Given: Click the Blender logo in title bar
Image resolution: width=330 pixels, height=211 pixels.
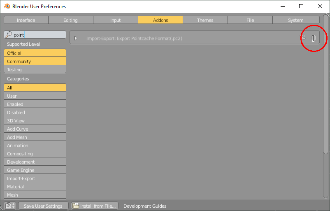Looking at the screenshot, I should 7,6.
